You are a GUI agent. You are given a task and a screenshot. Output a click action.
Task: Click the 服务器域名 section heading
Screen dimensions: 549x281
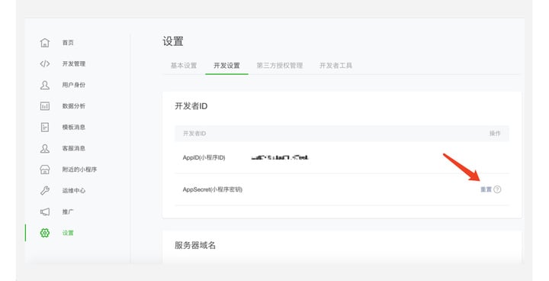pos(195,245)
